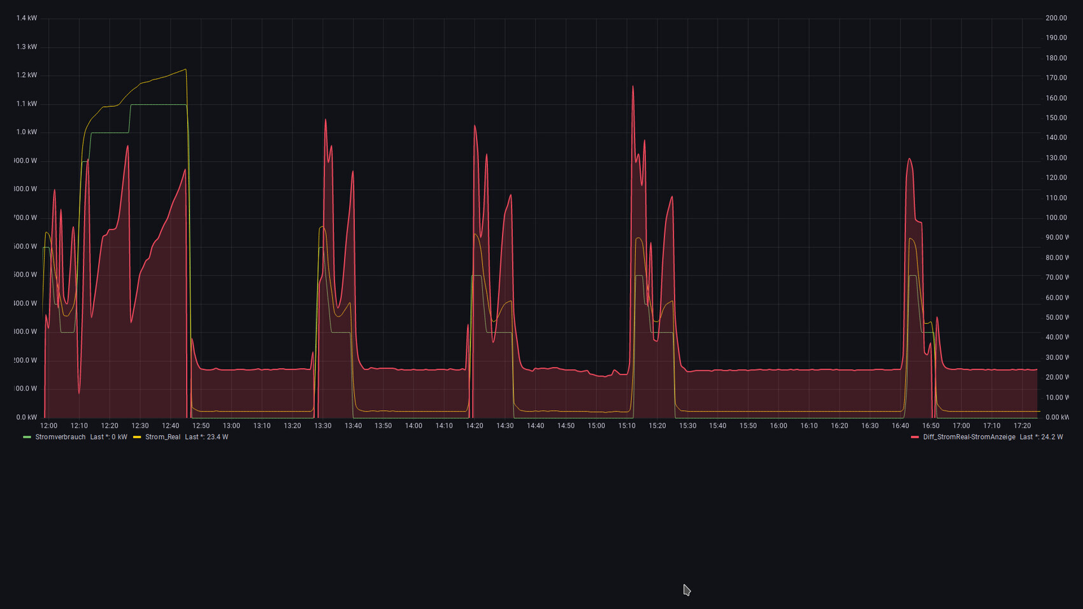Click the 1.0 kW left axis label
The height and width of the screenshot is (609, 1083).
pyautogui.click(x=27, y=133)
